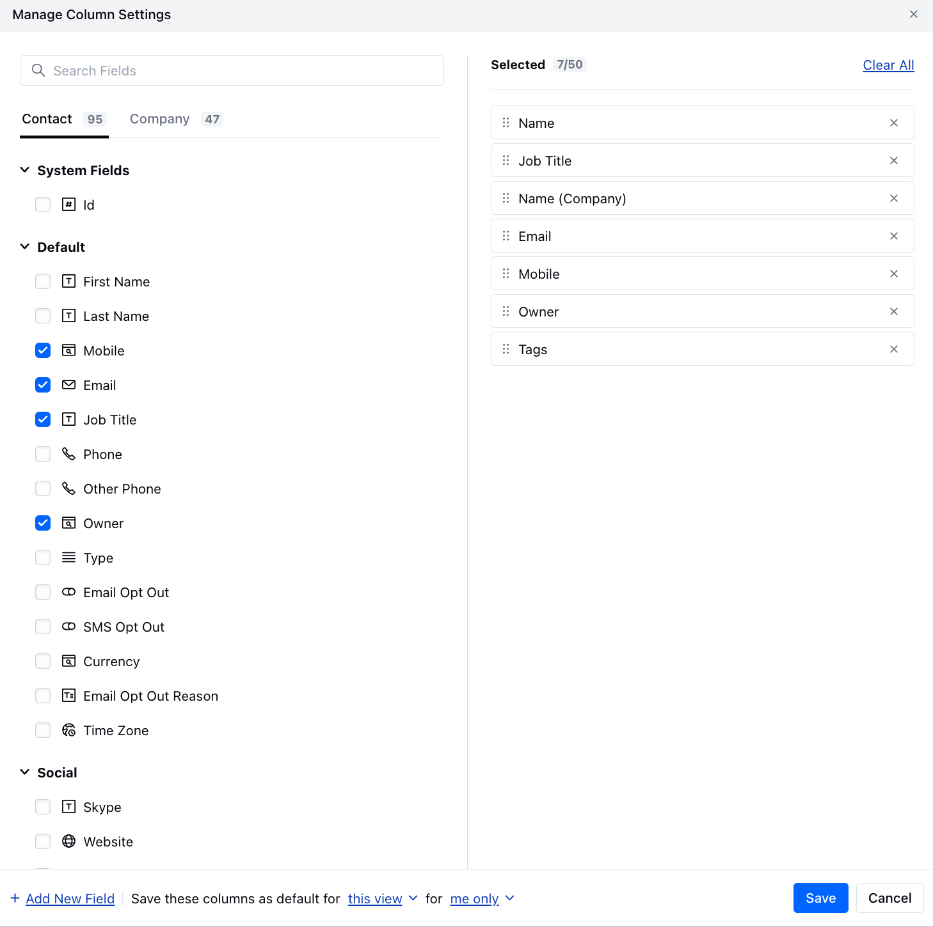Viewport: 933px width, 927px height.
Task: Select the Contact tab
Action: (47, 119)
